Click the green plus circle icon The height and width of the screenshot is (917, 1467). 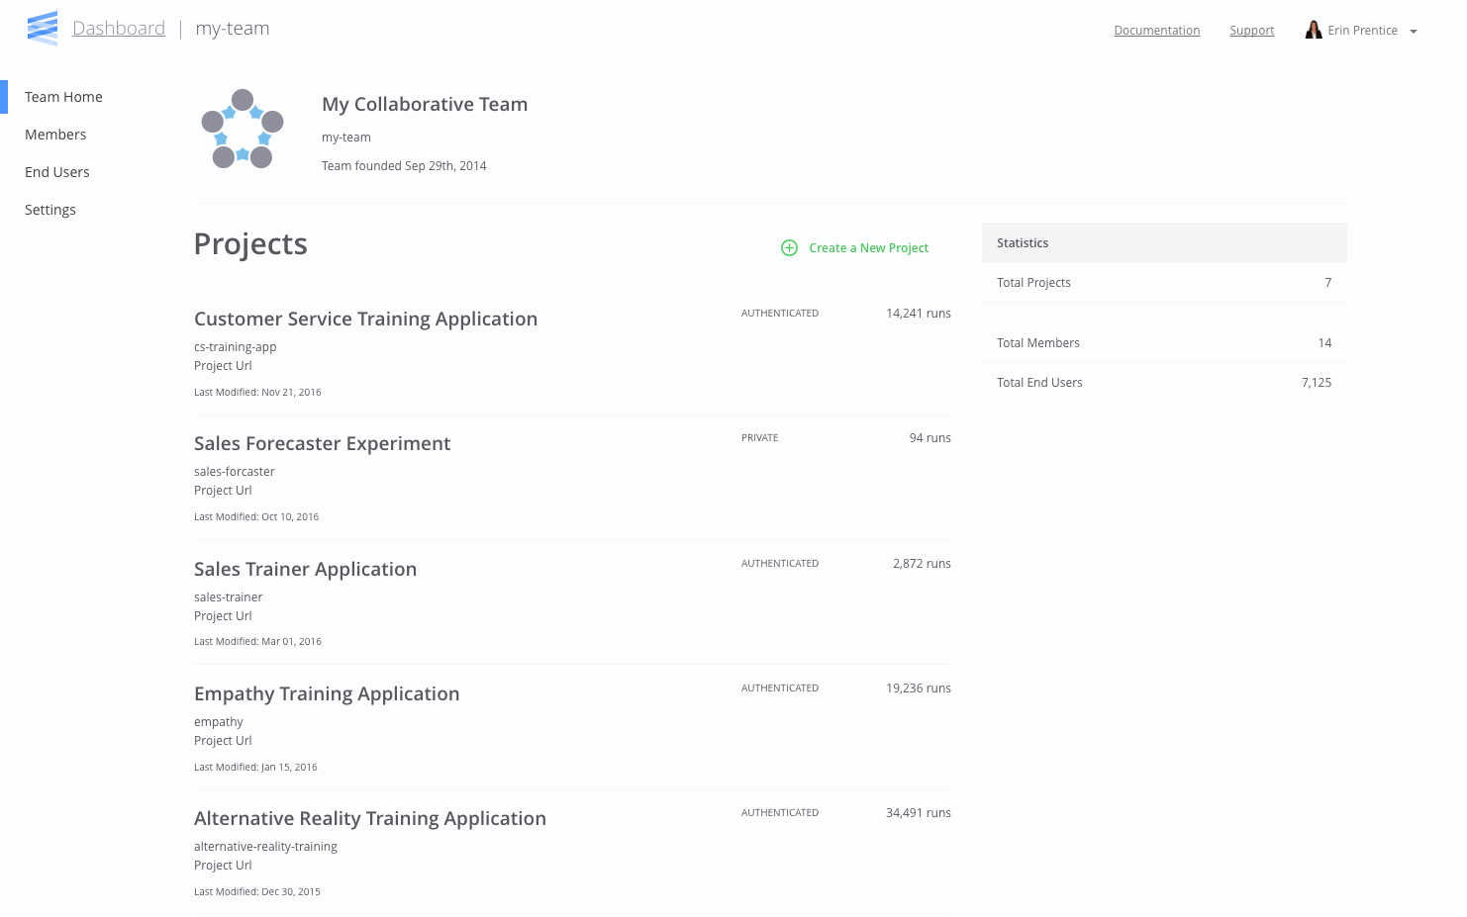pos(789,248)
